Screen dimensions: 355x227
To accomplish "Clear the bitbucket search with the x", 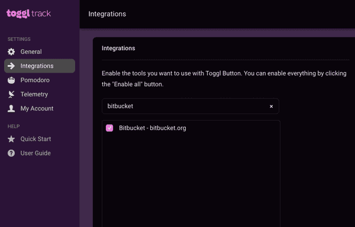I will click(x=271, y=106).
